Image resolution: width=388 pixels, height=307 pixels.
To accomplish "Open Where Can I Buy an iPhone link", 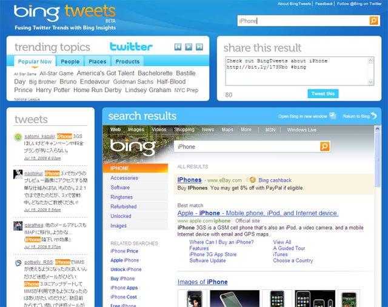I will tap(221, 242).
